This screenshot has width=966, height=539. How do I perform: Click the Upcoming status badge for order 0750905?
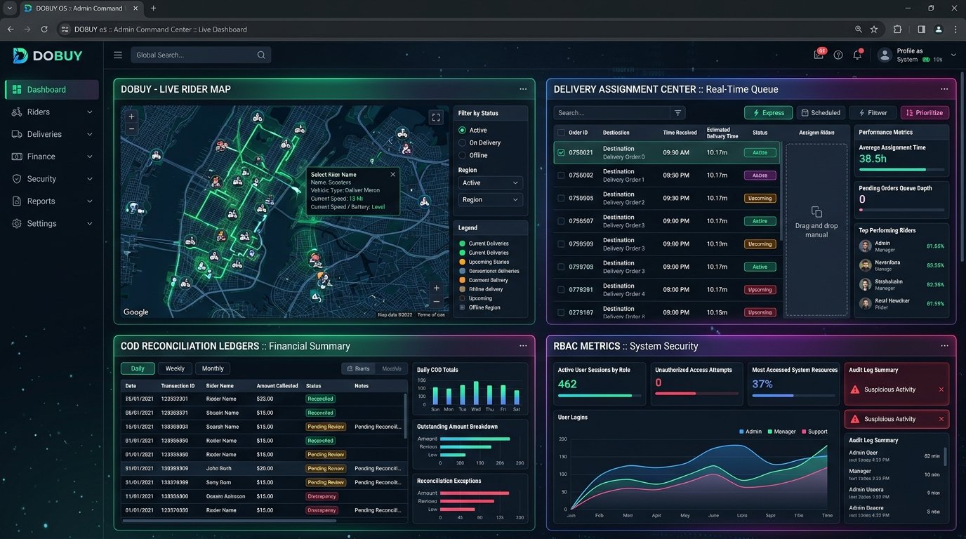(760, 198)
